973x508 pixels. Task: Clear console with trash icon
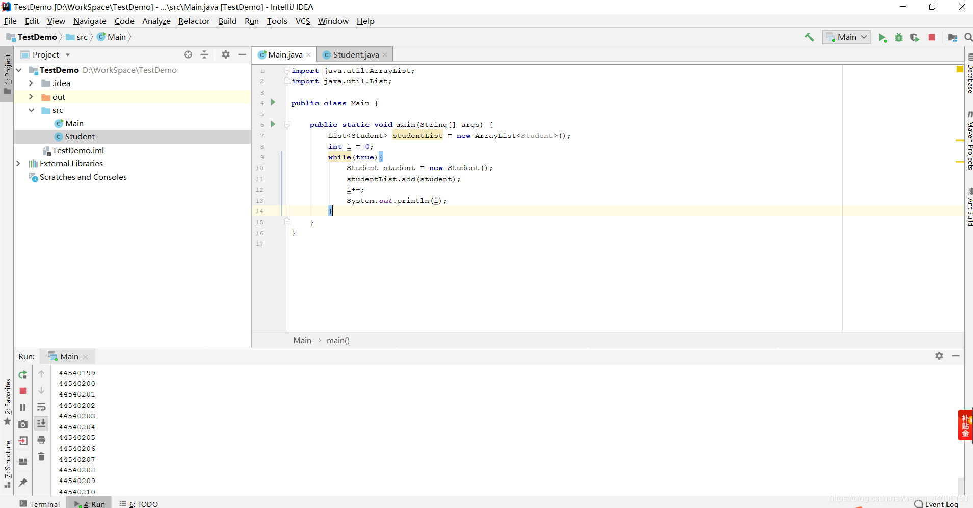tap(41, 457)
